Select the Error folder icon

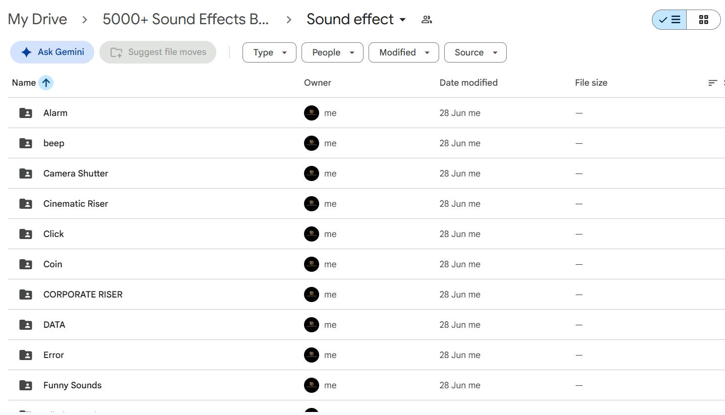pyautogui.click(x=26, y=355)
